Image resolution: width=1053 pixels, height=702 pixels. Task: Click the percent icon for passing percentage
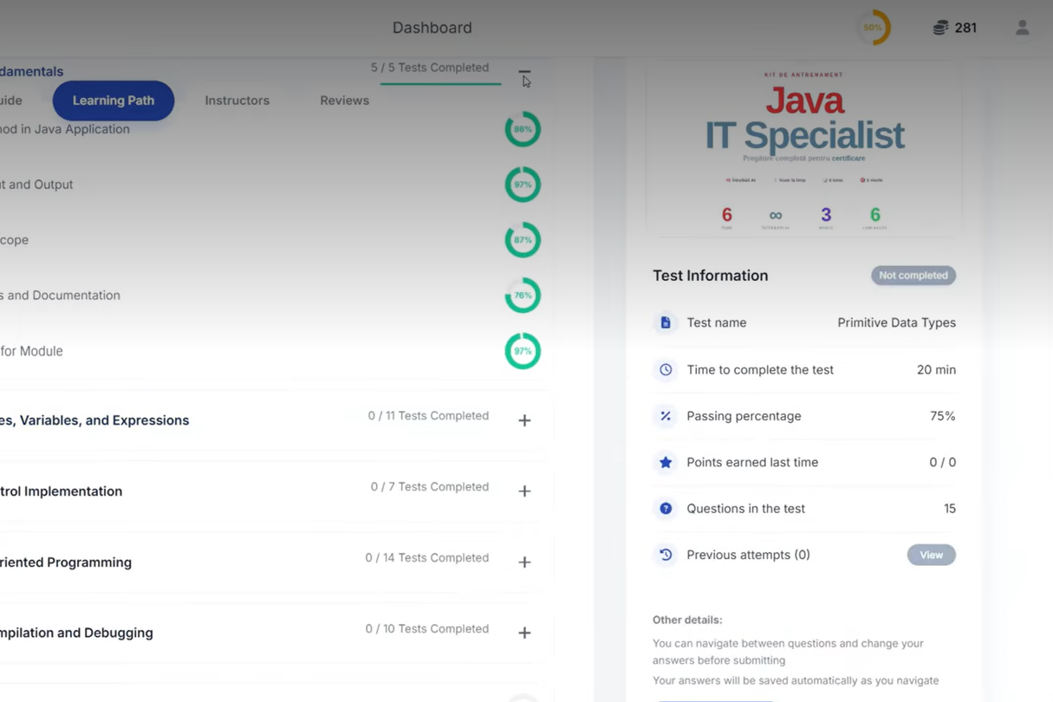point(666,416)
